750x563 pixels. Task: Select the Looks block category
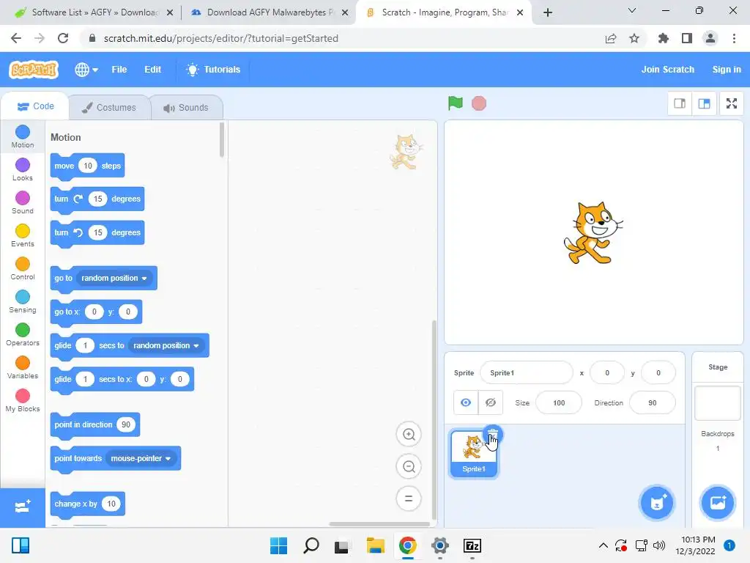23,170
